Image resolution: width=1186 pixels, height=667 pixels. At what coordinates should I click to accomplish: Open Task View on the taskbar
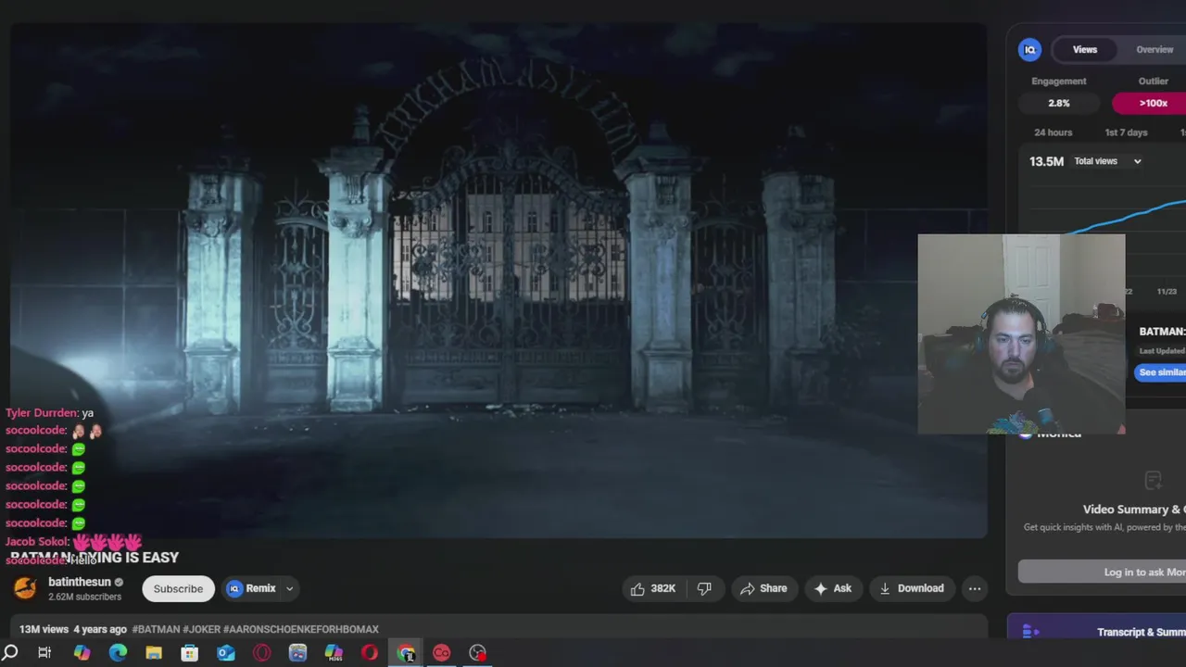pyautogui.click(x=44, y=653)
